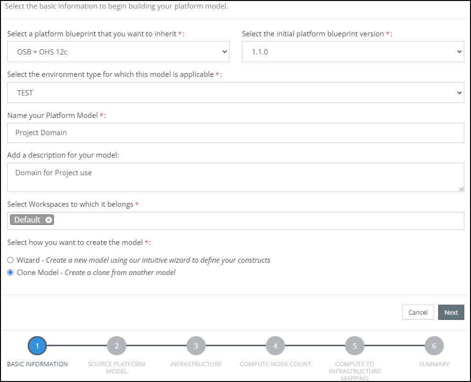This screenshot has width=471, height=382.
Task: Focus the model description text area
Action: tap(235, 177)
